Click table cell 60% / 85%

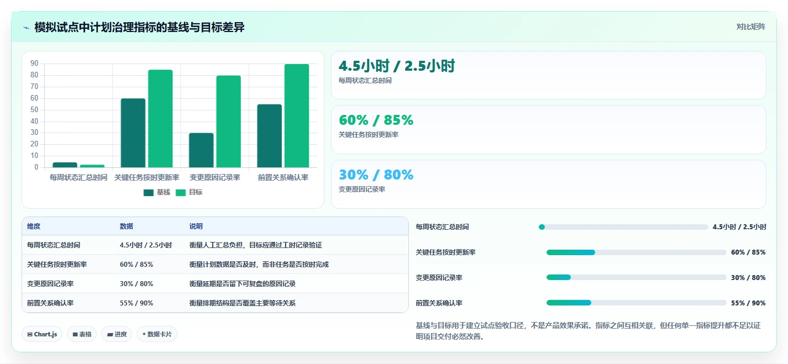click(x=136, y=265)
